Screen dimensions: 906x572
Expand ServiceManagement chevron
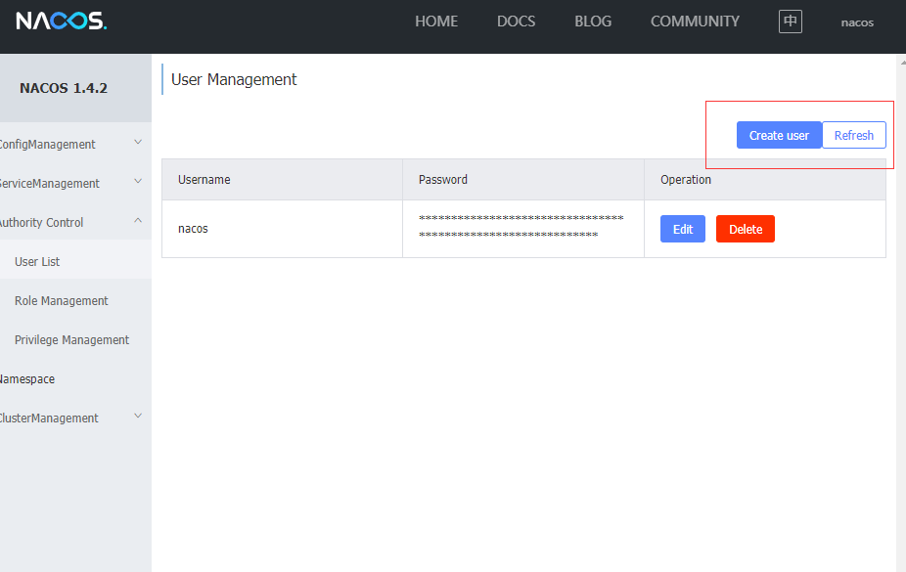[x=138, y=181]
